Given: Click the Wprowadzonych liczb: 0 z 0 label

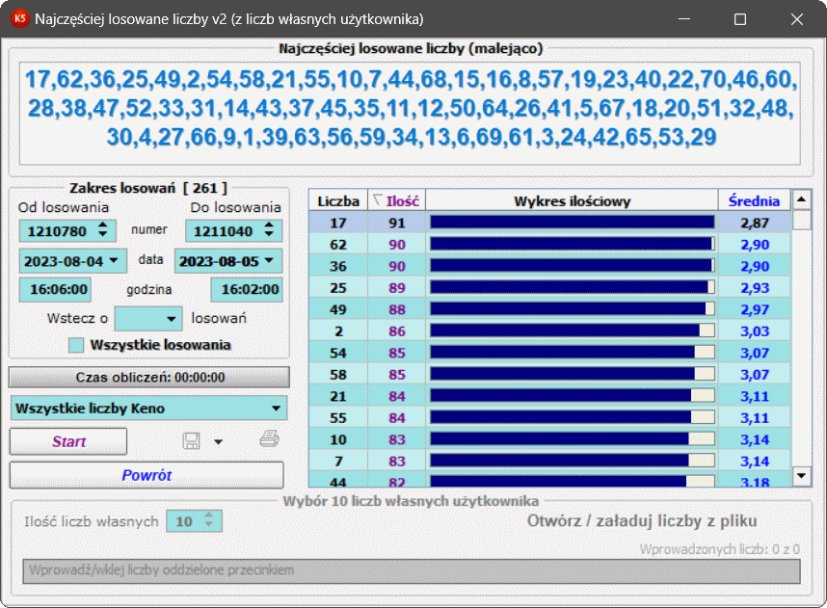Looking at the screenshot, I should point(719,549).
